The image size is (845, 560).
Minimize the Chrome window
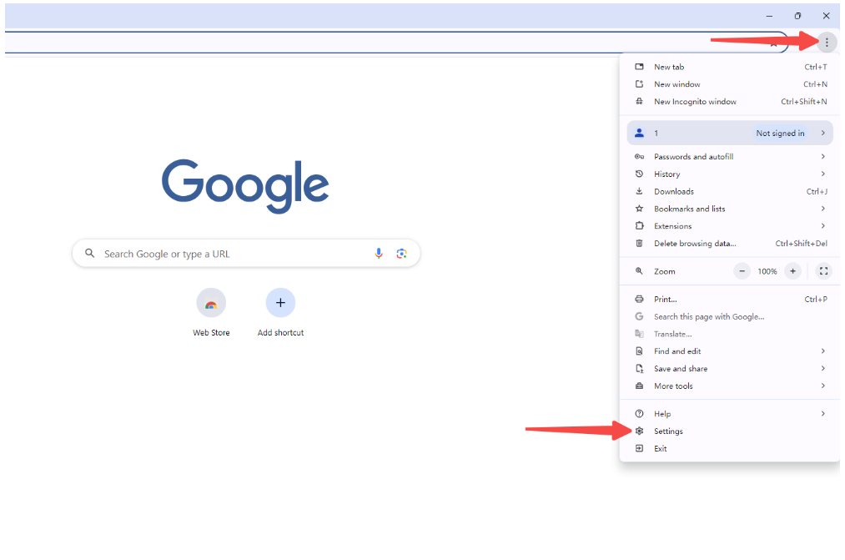click(769, 16)
